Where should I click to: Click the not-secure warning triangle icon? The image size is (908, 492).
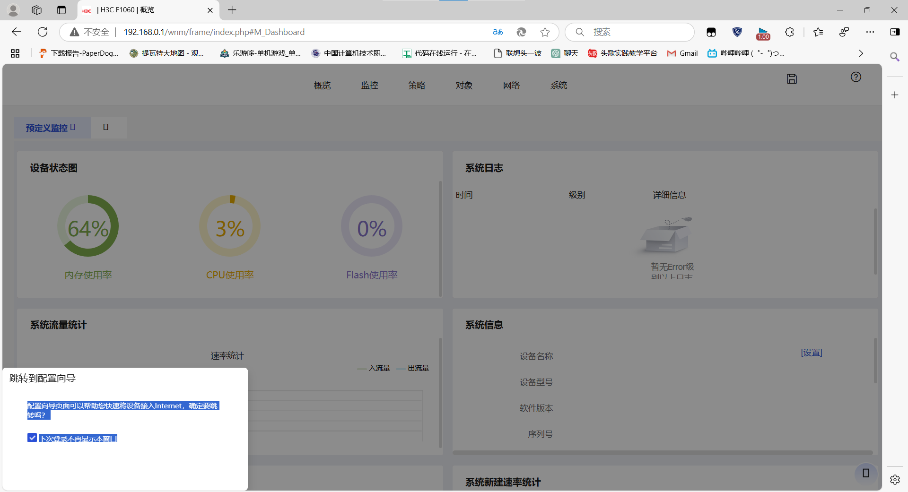click(x=74, y=32)
